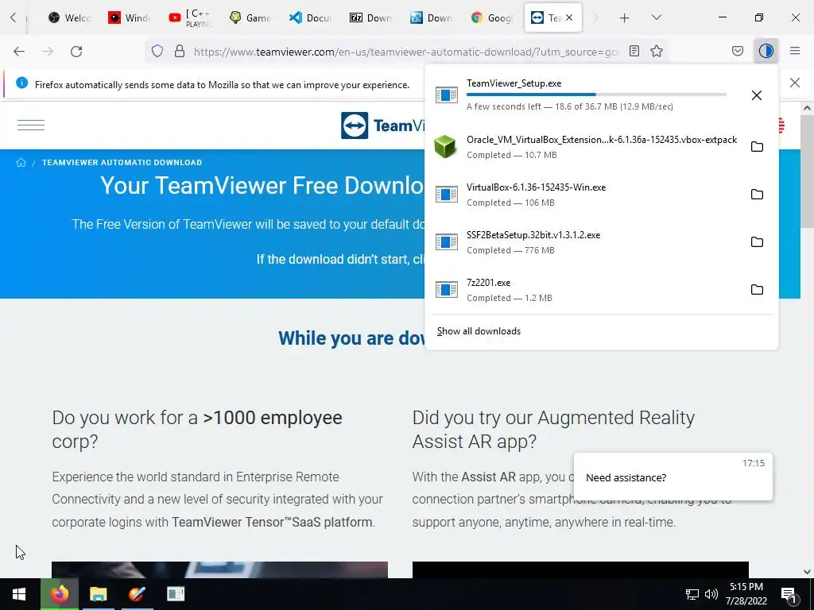Cancel the TeamViewer_Setup.exe download
This screenshot has height=610, width=814.
coord(757,95)
